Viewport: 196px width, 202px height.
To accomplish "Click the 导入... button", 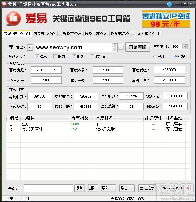I will [x=108, y=188].
